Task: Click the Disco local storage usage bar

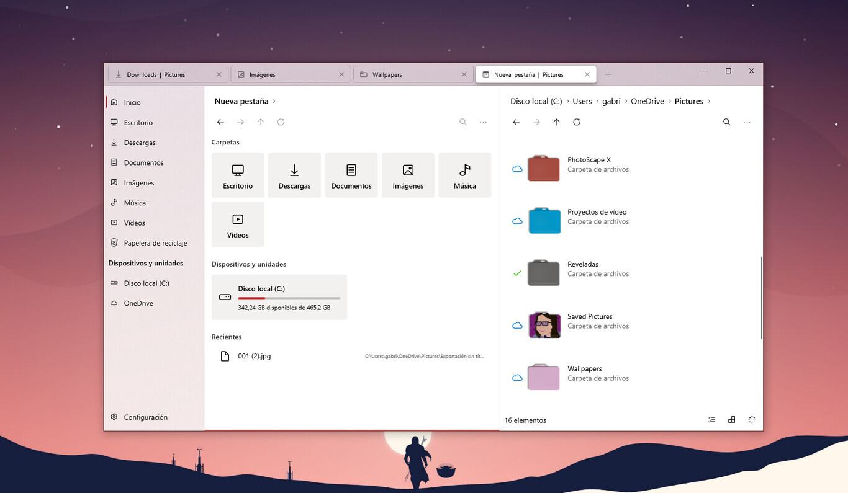Action: [x=289, y=297]
